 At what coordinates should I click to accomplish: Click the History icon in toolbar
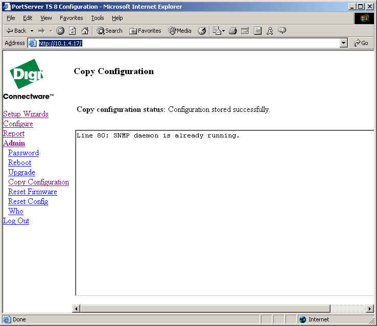point(202,31)
